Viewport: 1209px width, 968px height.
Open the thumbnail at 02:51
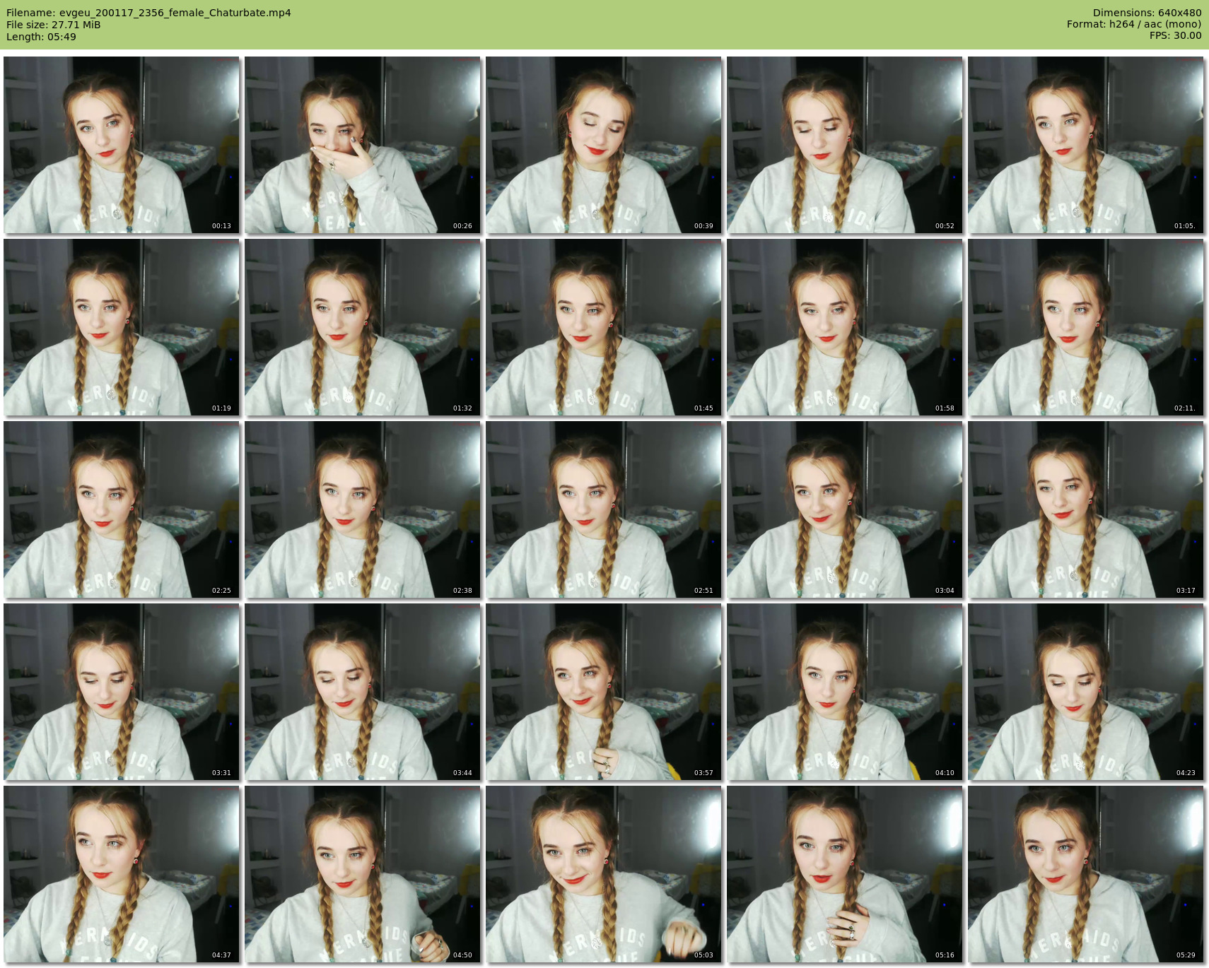tap(604, 509)
